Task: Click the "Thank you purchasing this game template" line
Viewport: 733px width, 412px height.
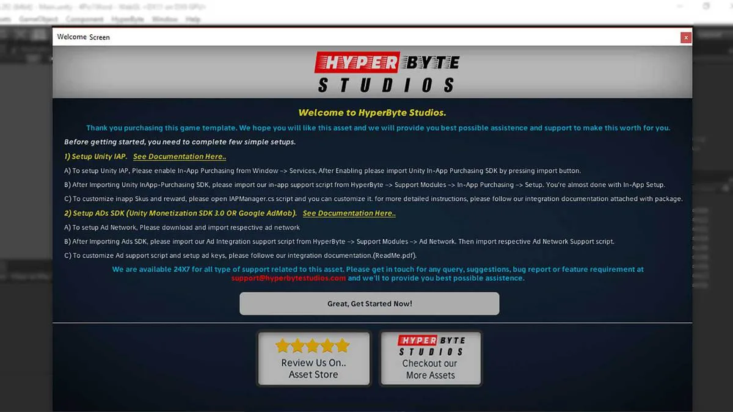Action: [x=378, y=128]
